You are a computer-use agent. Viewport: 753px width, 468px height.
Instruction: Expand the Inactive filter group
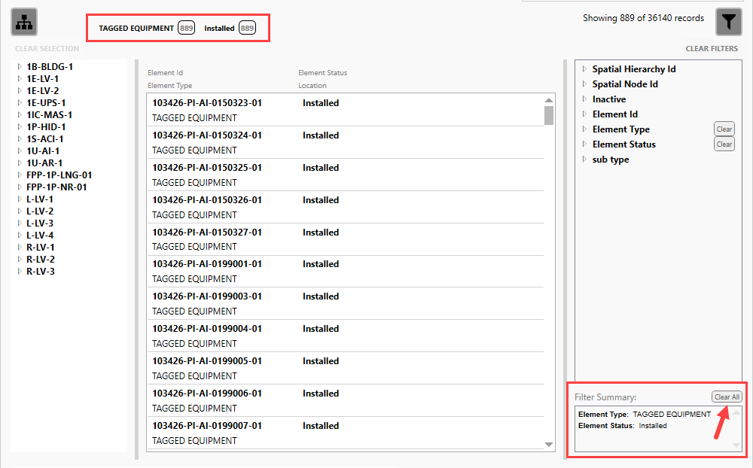(x=584, y=99)
